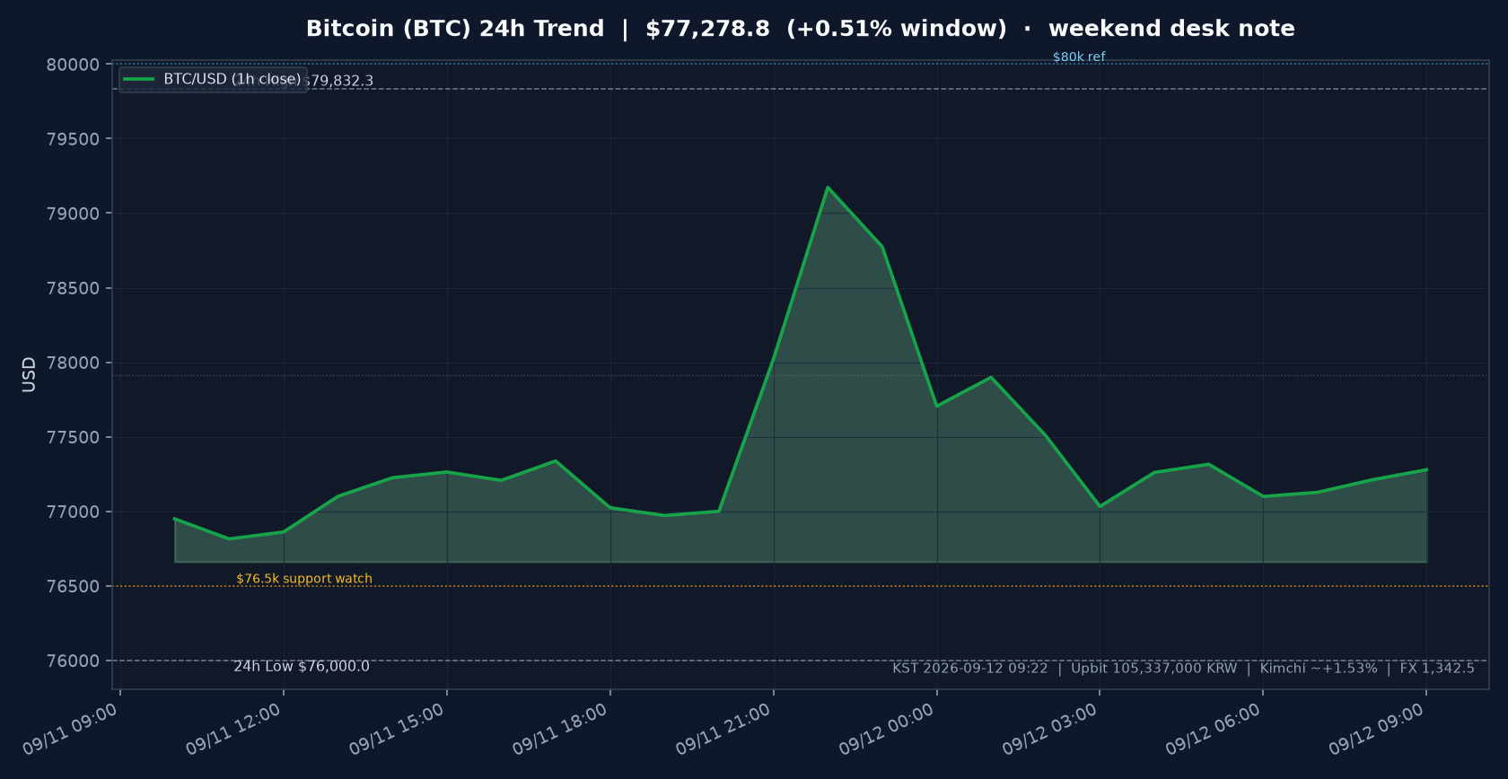Select the "78500" y-axis tick label
The image size is (1508, 779).
(x=73, y=288)
